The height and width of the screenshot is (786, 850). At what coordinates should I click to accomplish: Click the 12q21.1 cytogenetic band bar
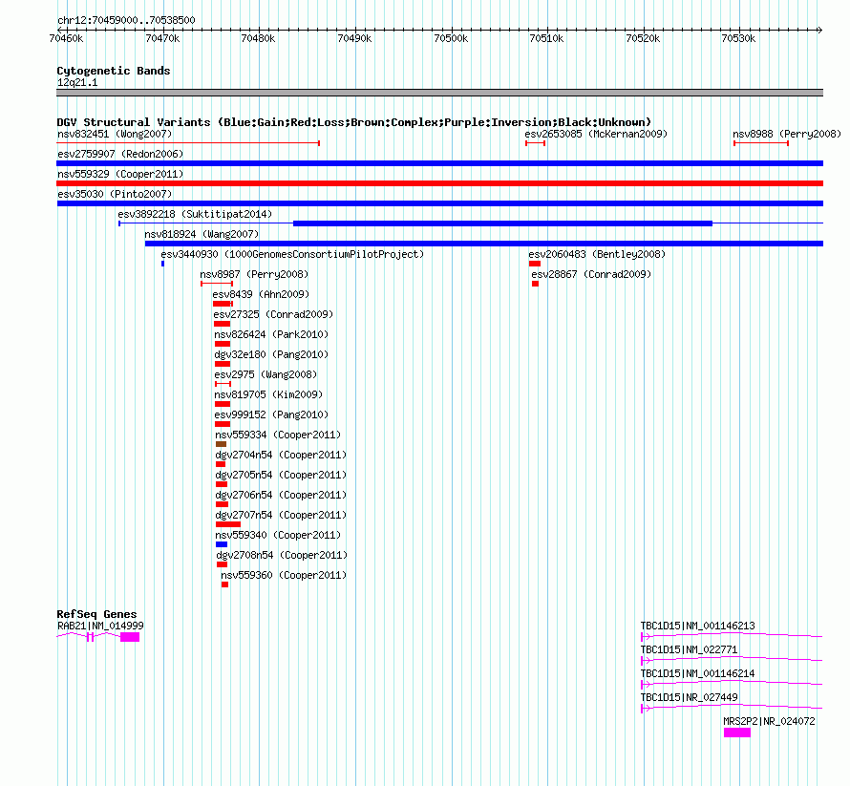point(439,93)
